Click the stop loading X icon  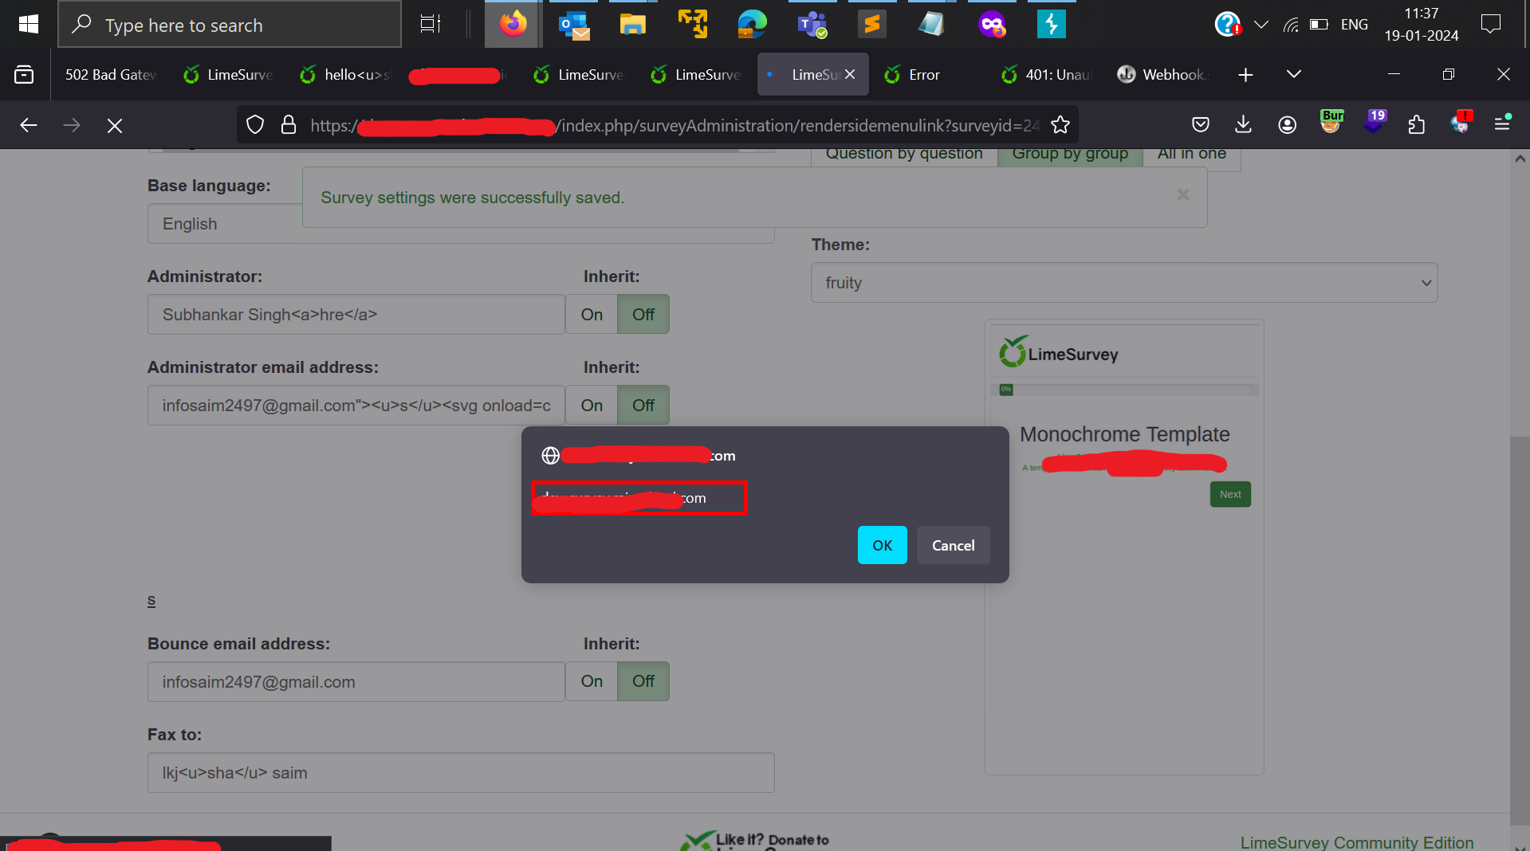[115, 126]
